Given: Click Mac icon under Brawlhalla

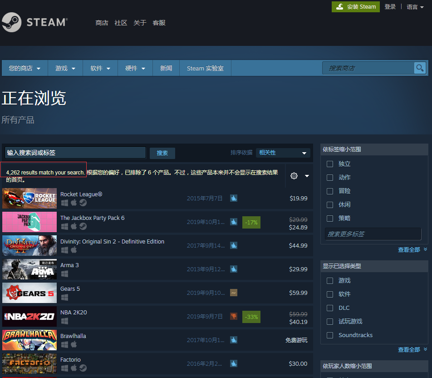Looking at the screenshot, I should click(74, 345).
